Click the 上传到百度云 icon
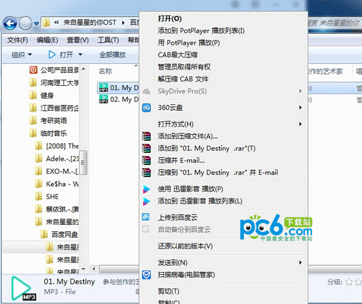The image size is (362, 304). coord(145,217)
